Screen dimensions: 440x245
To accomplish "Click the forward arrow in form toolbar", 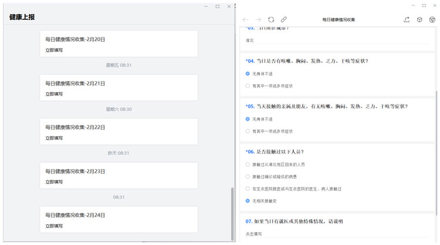I will point(258,19).
